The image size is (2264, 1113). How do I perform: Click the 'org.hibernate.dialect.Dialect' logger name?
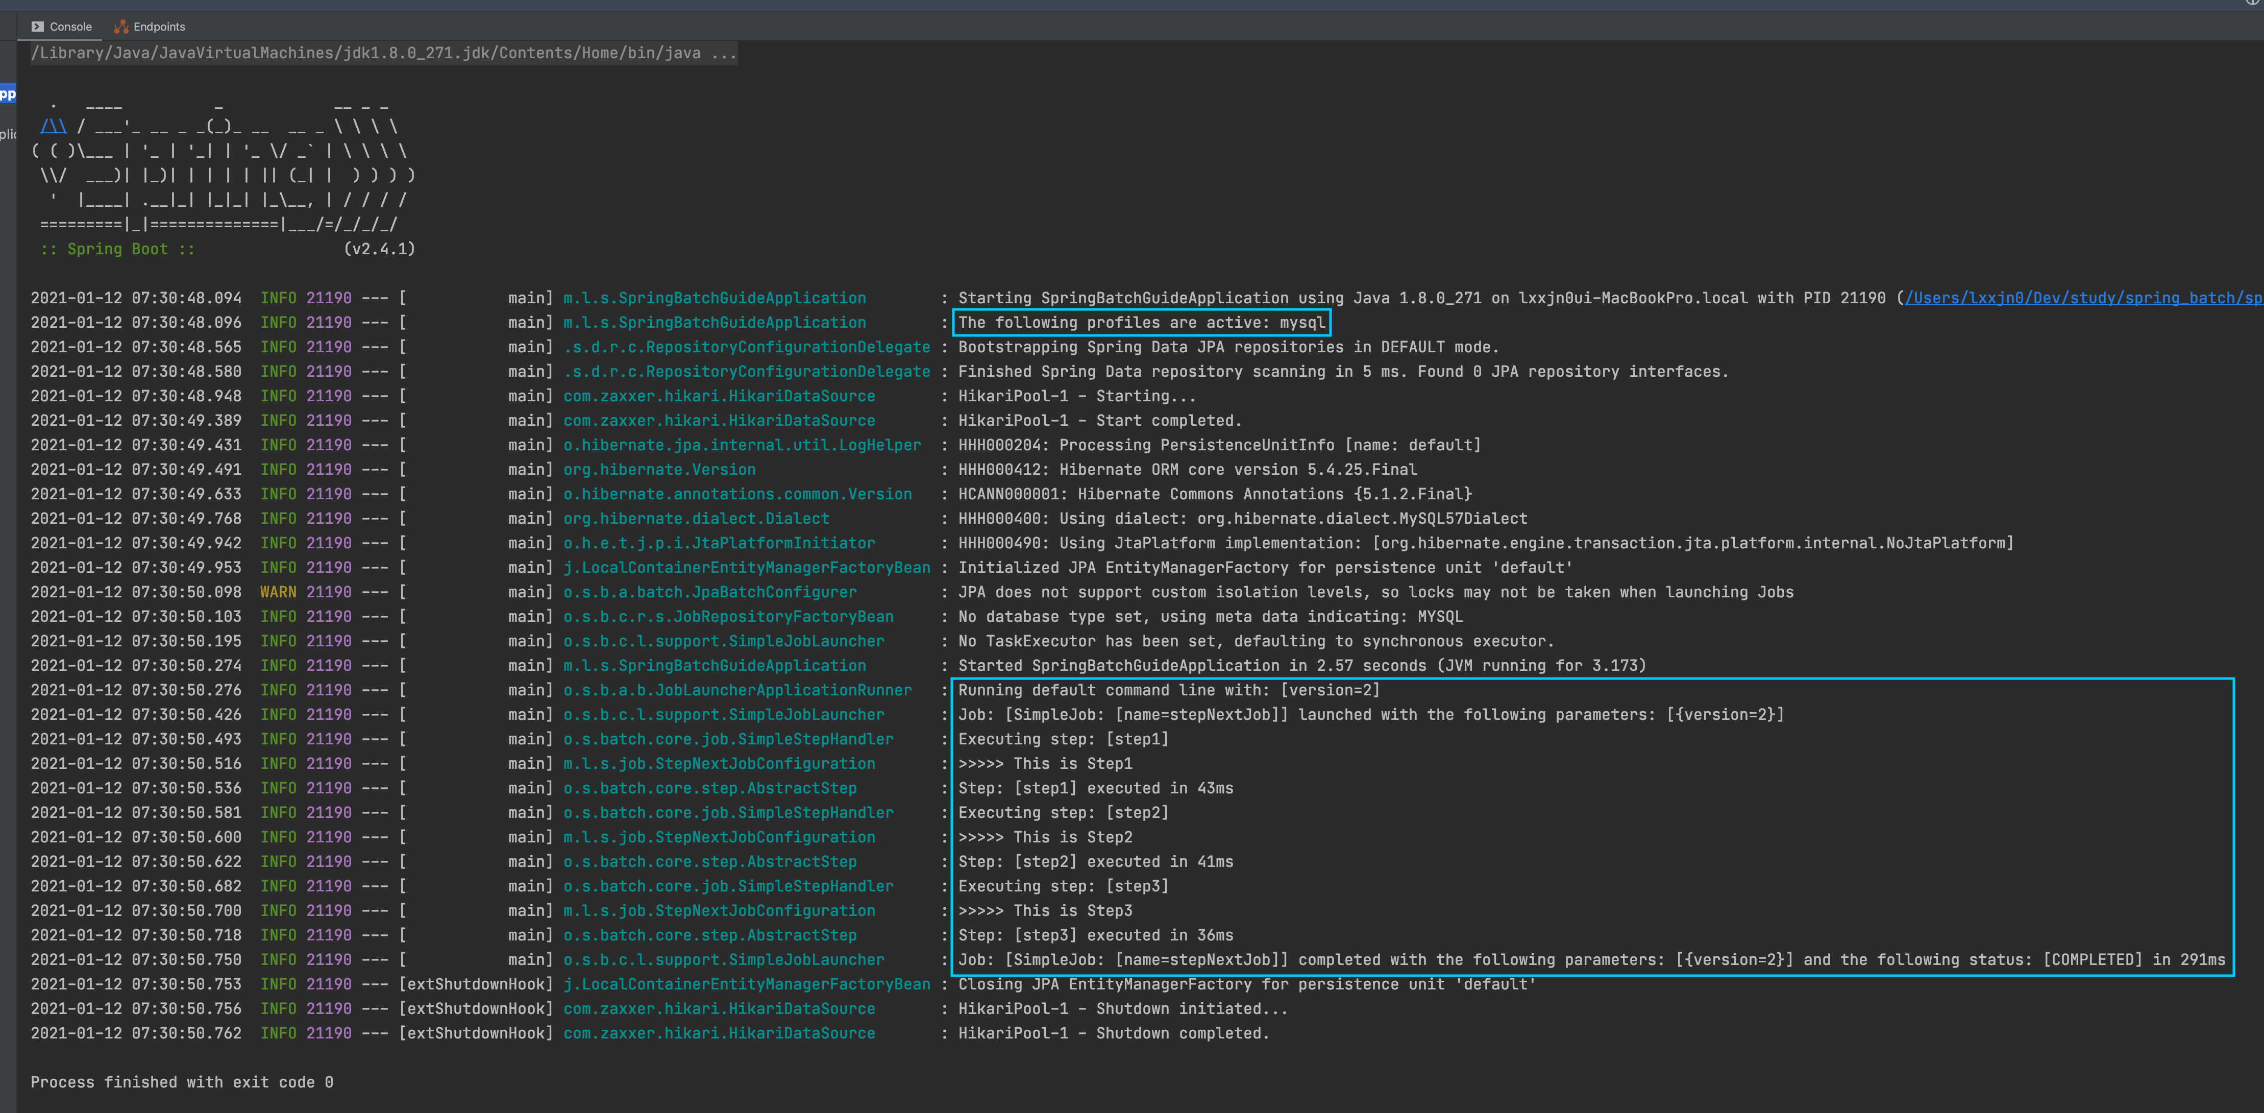tap(696, 520)
